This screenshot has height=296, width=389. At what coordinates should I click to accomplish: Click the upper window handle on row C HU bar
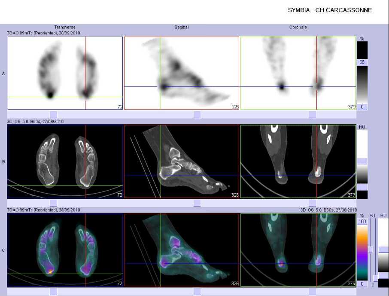383,250
